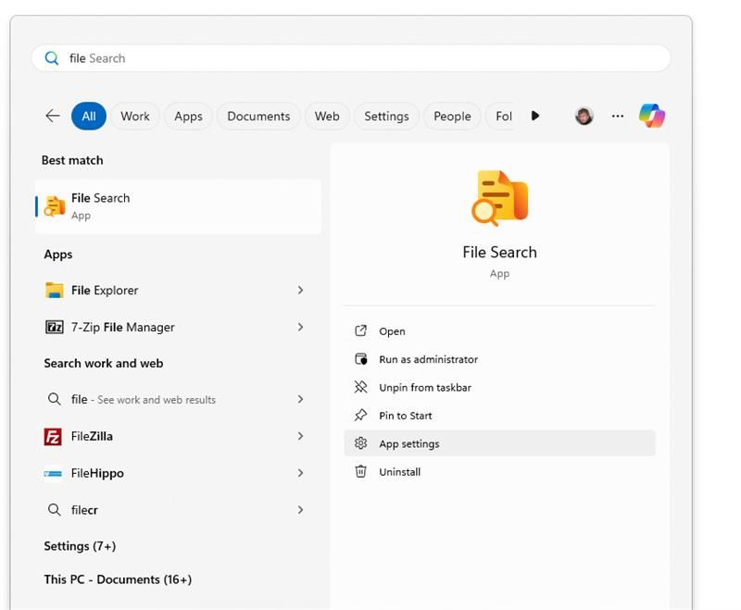Click the 'Search work and web' heading
This screenshot has height=610, width=741.
(x=104, y=363)
